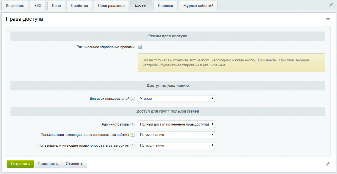Click the pin icon beside the tabs
337x174 pixels.
[331, 5]
